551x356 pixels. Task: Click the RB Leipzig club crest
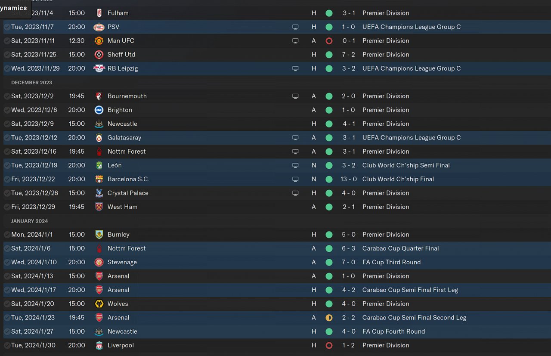tap(99, 68)
